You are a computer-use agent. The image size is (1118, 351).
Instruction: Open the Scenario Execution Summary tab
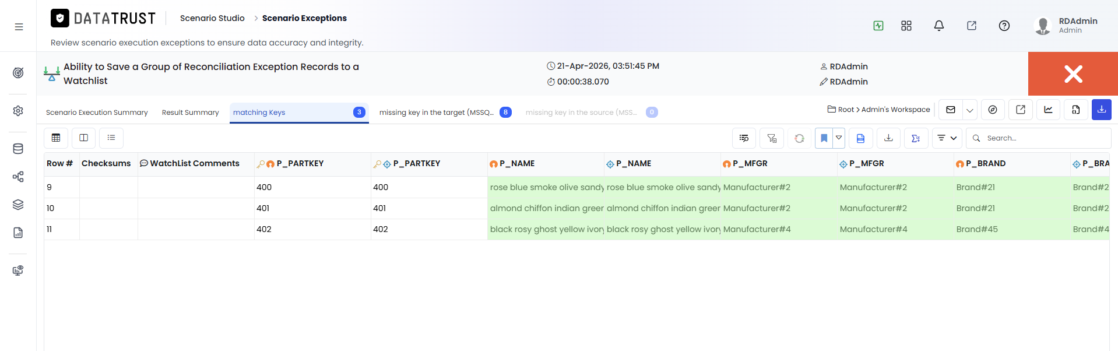(x=97, y=113)
